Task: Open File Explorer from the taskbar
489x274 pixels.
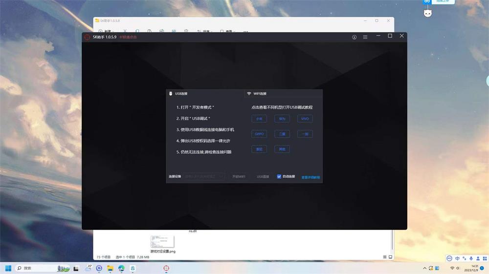Action: [110, 268]
